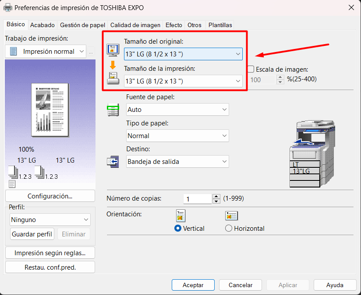
Task: Click the output destination icon beside Destino
Action: [113, 162]
